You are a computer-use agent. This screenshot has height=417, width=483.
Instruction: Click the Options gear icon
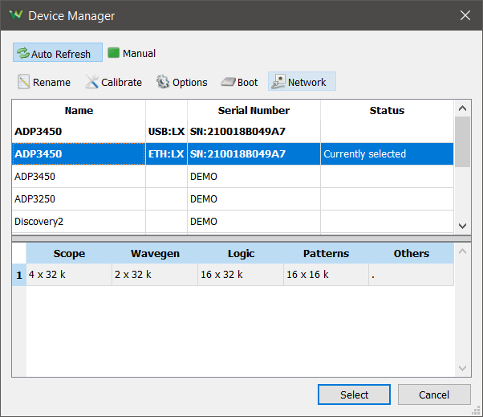tap(163, 82)
